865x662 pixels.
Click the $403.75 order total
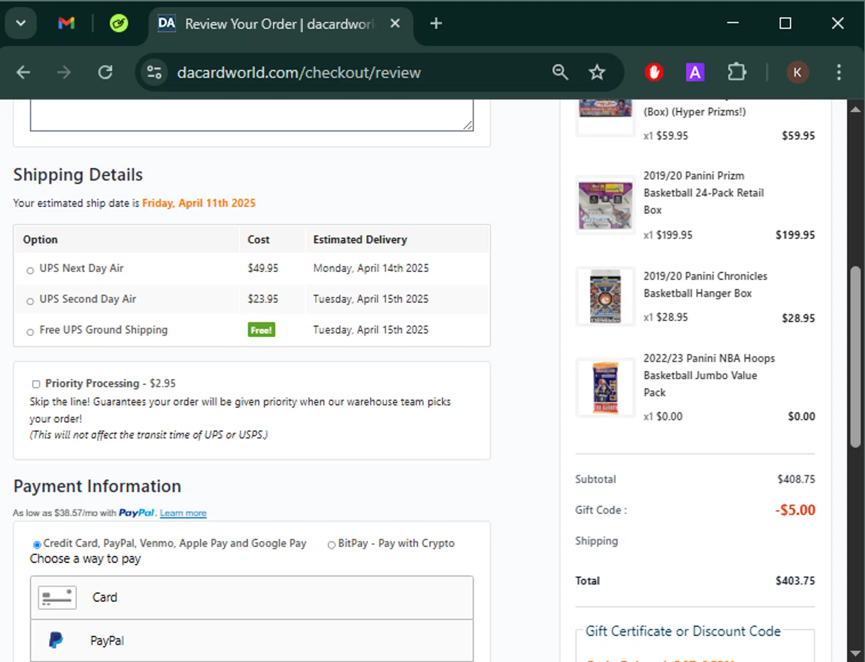795,581
